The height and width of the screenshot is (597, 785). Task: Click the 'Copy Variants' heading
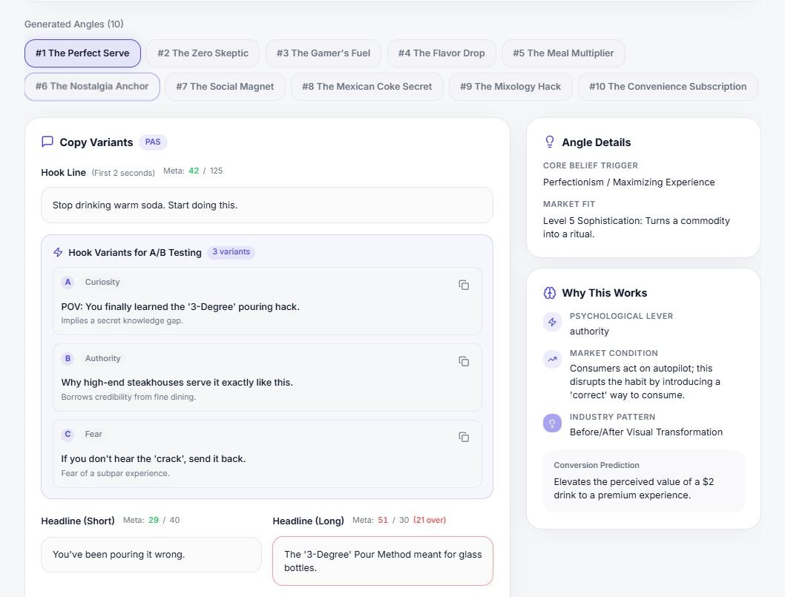coord(96,142)
